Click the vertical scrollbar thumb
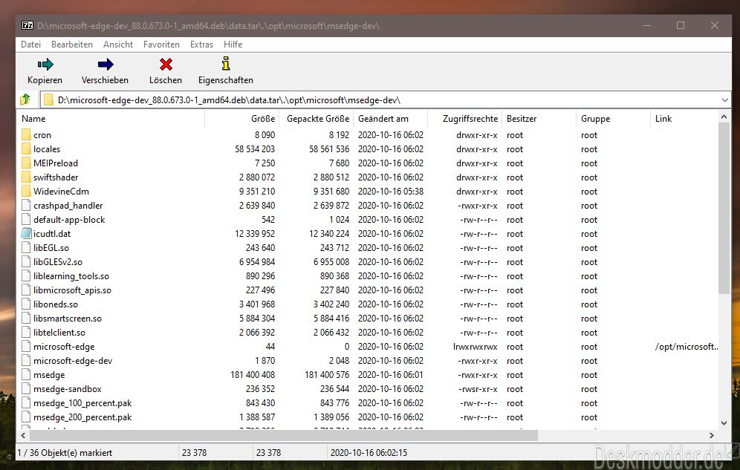Image resolution: width=740 pixels, height=470 pixels. 724,209
